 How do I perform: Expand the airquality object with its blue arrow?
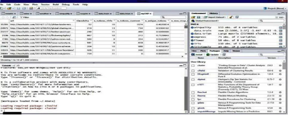click(192, 27)
